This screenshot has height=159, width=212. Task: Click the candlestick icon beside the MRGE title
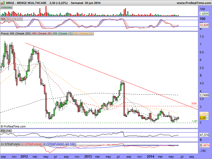point(3,3)
